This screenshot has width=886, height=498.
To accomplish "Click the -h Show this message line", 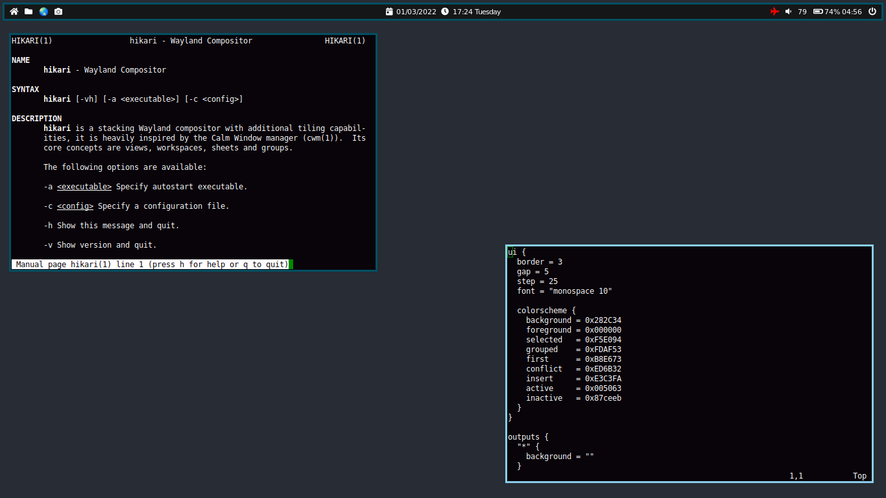I will [x=112, y=226].
